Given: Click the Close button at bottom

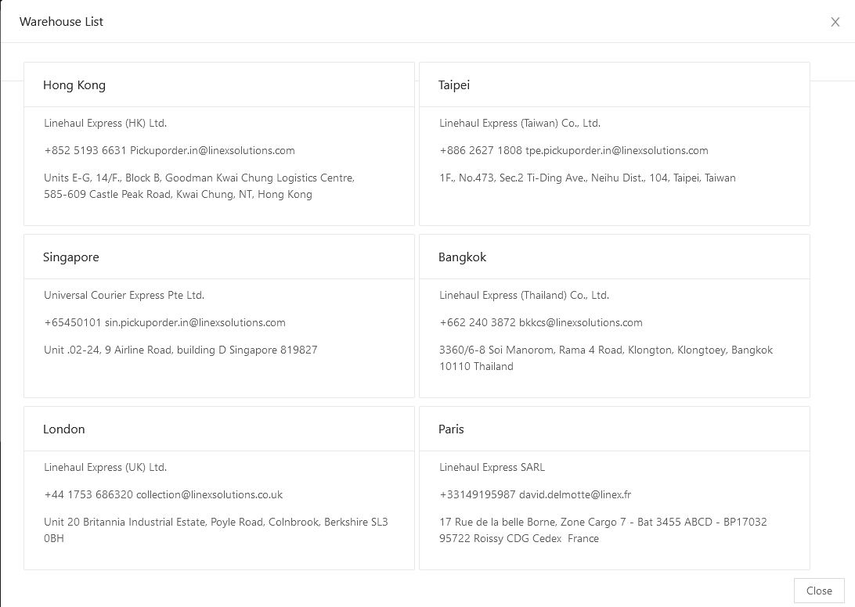Looking at the screenshot, I should pyautogui.click(x=819, y=591).
